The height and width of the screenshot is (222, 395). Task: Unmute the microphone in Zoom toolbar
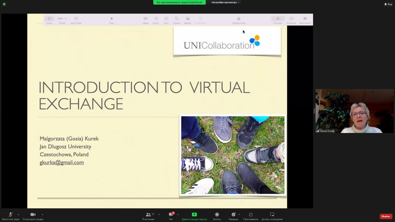click(x=10, y=215)
